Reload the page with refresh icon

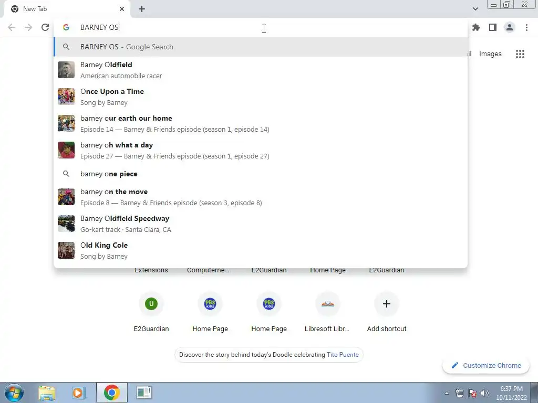click(45, 27)
